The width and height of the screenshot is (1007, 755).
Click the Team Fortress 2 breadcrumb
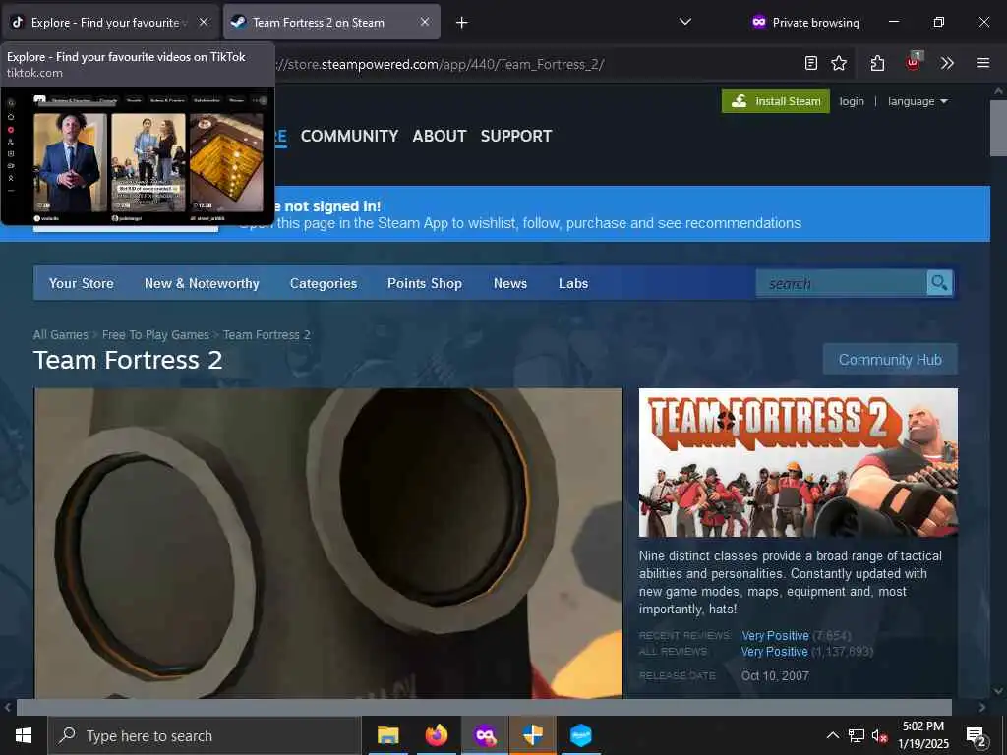267,334
